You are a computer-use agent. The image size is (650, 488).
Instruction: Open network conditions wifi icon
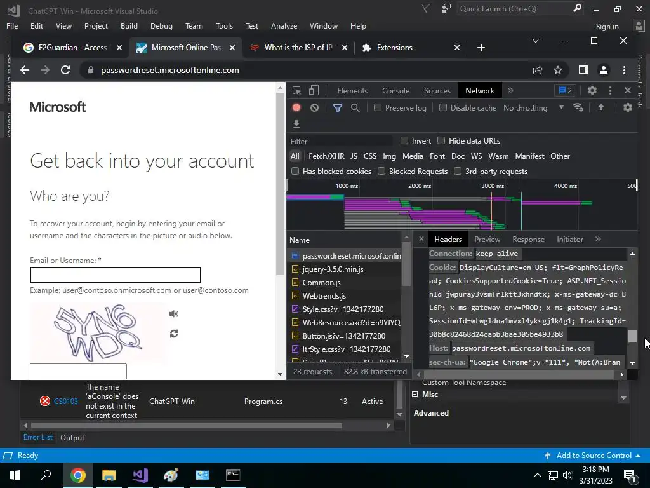pyautogui.click(x=578, y=107)
